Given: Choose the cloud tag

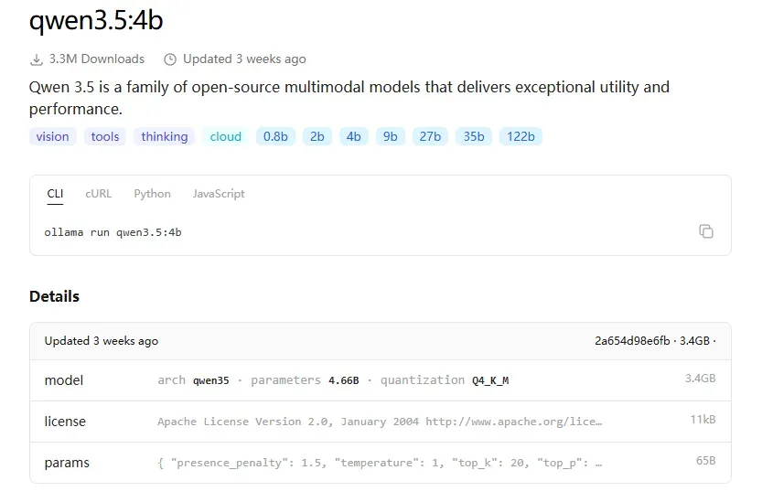Looking at the screenshot, I should click(x=225, y=137).
